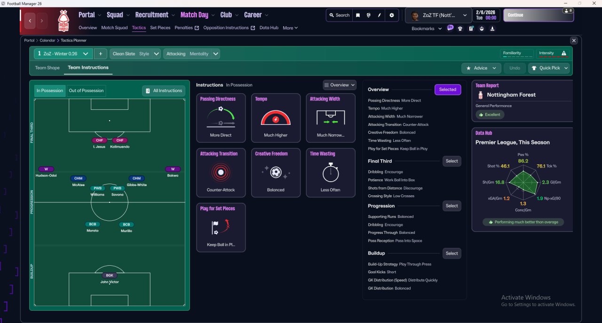Open the ZaZ - Winter 0.26 tactic dropdown
This screenshot has height=323, width=602.
(x=63, y=54)
